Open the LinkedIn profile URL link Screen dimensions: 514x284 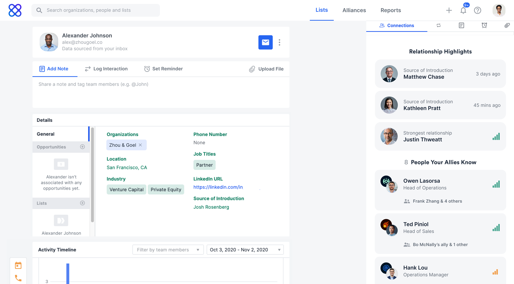click(218, 187)
